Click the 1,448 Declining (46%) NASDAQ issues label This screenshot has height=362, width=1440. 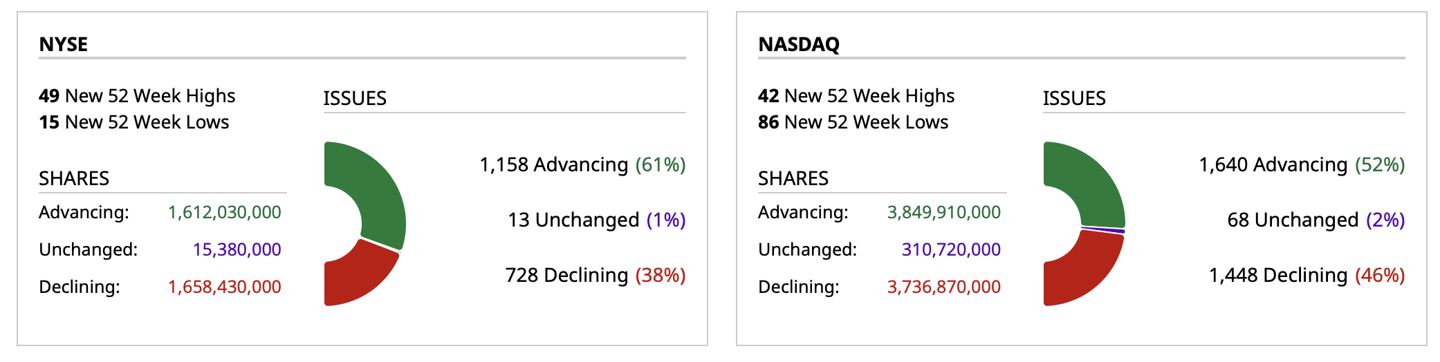coord(1307,275)
